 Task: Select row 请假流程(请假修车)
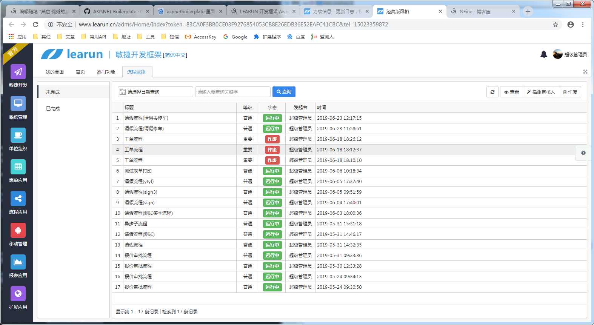tap(349, 129)
